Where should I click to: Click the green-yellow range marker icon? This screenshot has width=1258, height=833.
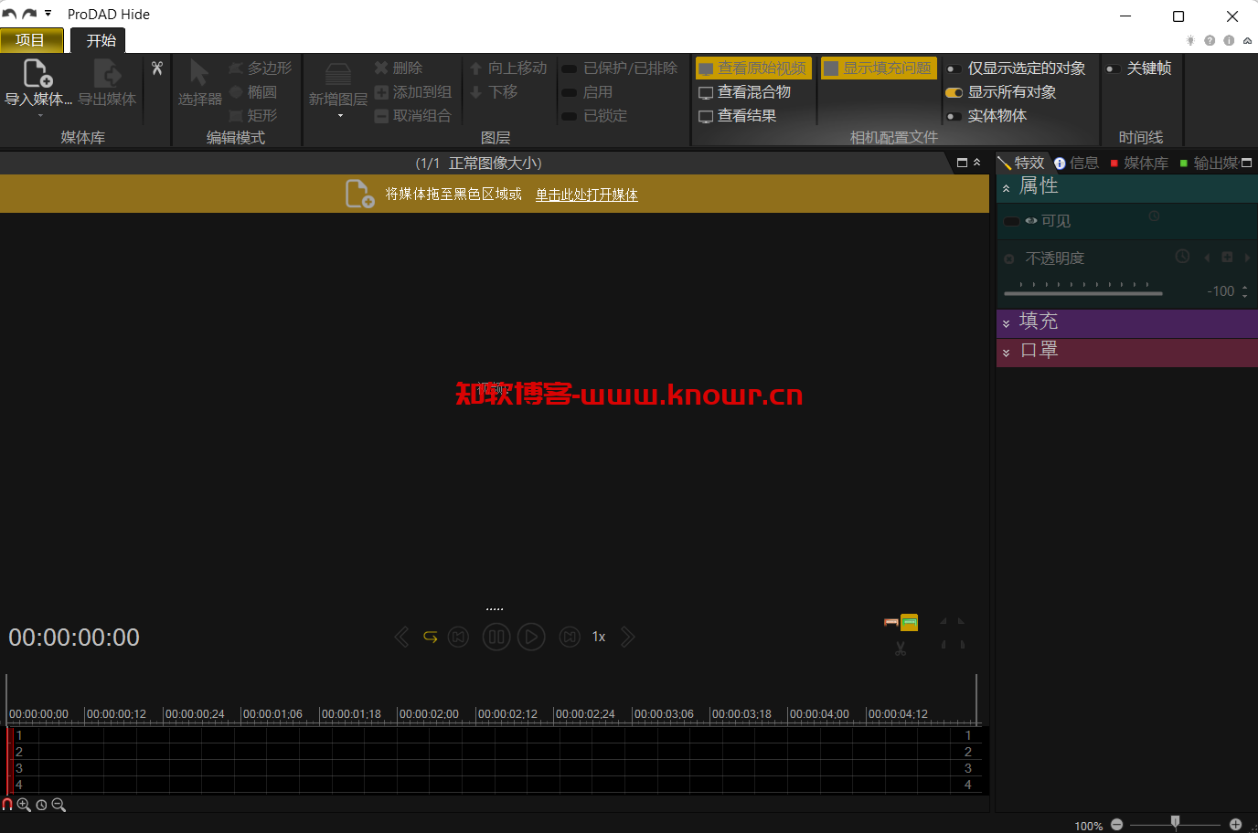point(910,622)
